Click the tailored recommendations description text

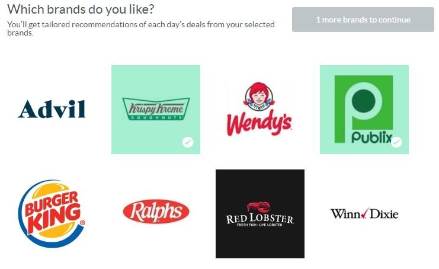click(141, 28)
